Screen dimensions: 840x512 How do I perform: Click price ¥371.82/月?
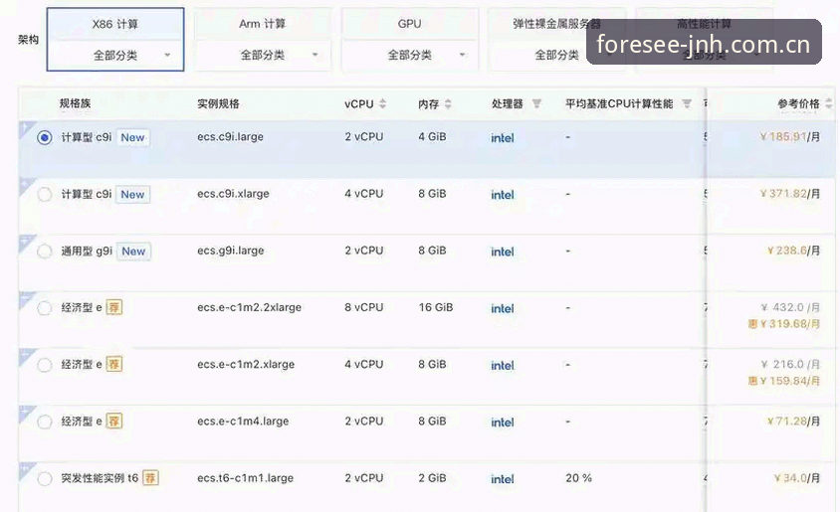pos(789,194)
